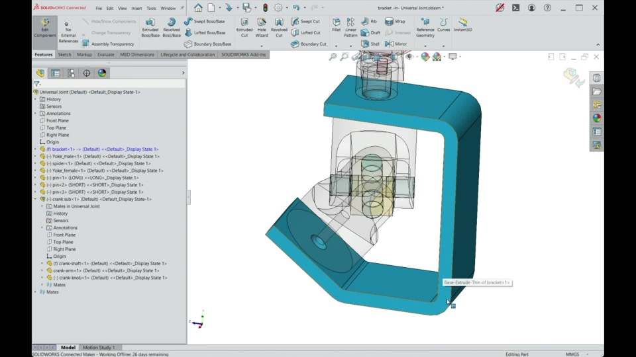Viewport: 636px width, 357px height.
Task: Expand Mates in Universal Joint
Action: click(x=42, y=206)
